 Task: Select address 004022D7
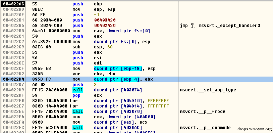click(13, 85)
